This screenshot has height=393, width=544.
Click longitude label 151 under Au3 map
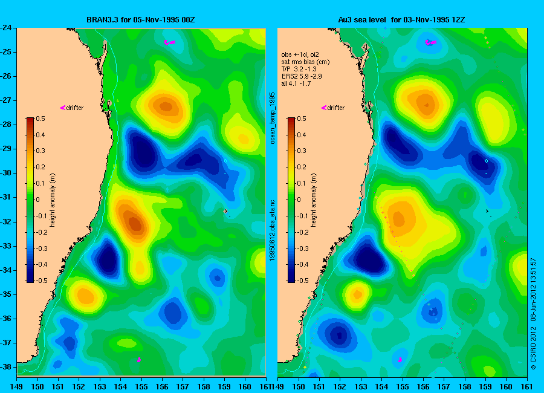(x=319, y=387)
